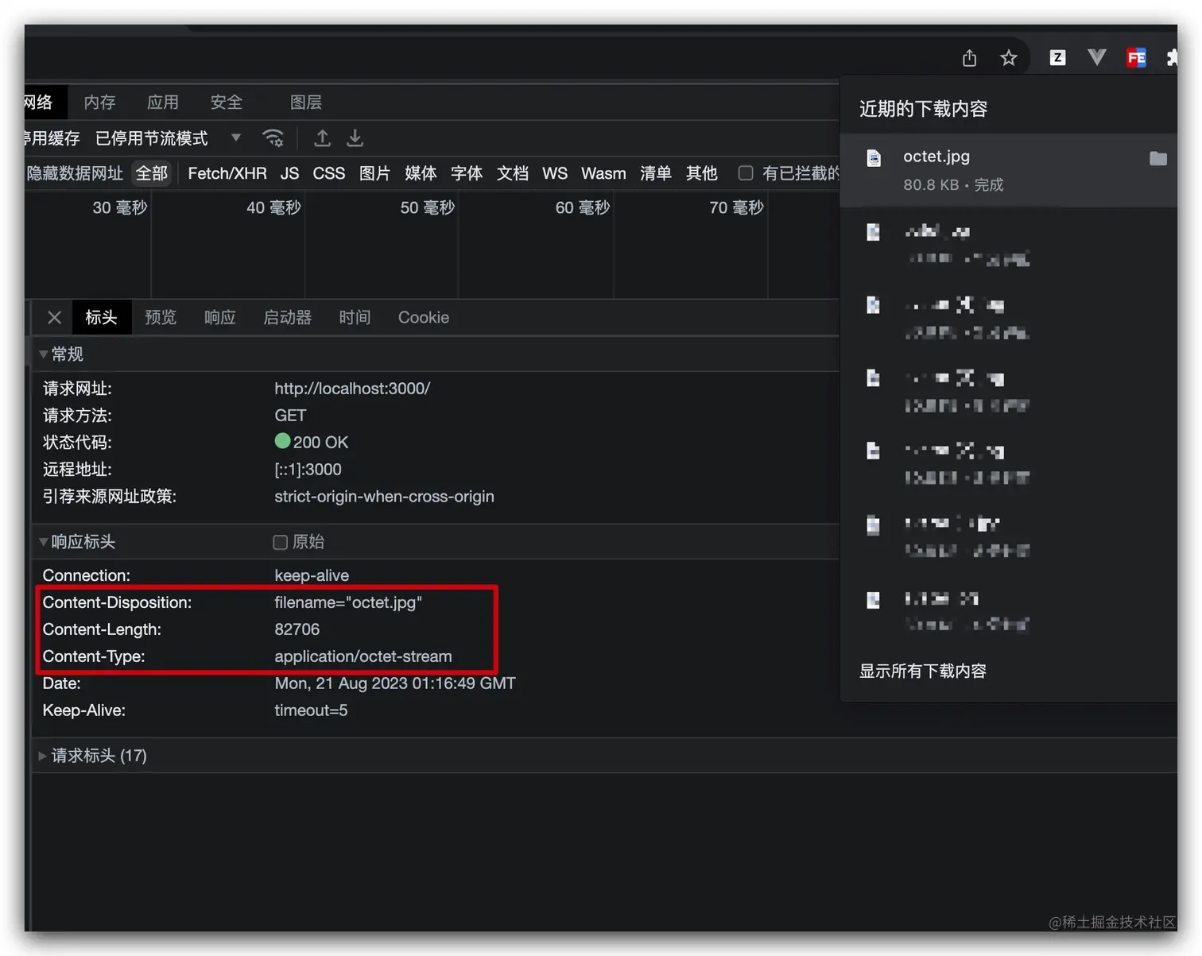Viewport: 1202px width, 956px height.
Task: Click the bookmark star in the address bar
Action: (1008, 57)
